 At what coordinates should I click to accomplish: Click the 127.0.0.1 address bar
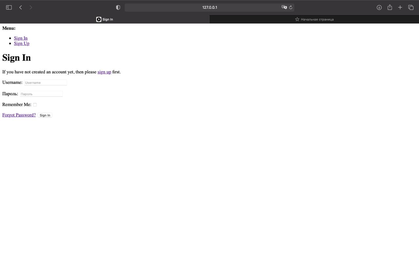209,7
